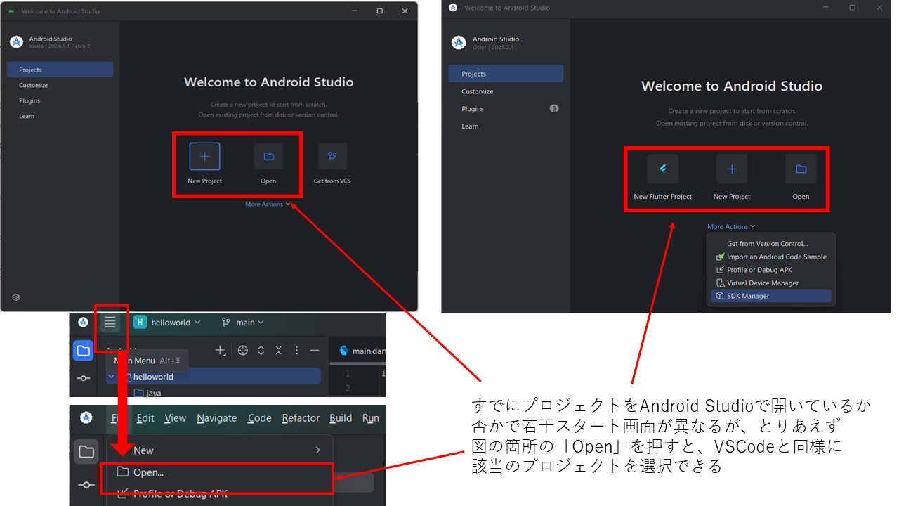Click the Open folder icon in Otter window
The width and height of the screenshot is (899, 506).
tap(801, 169)
